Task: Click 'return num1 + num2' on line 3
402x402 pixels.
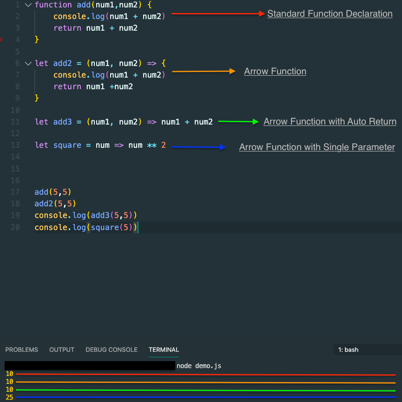Action: click(x=95, y=28)
